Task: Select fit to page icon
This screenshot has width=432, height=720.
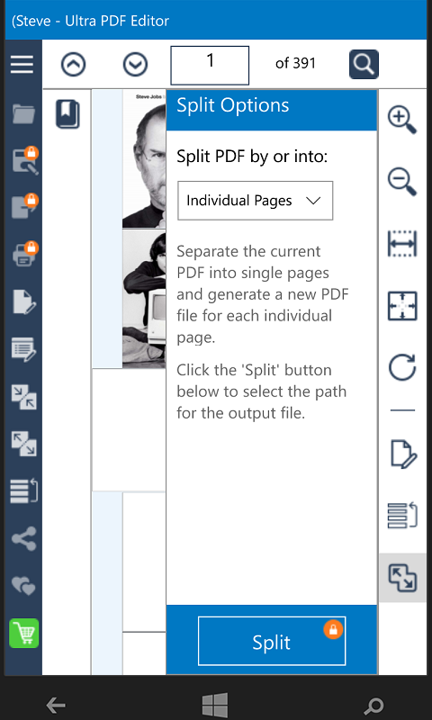Action: point(401,306)
